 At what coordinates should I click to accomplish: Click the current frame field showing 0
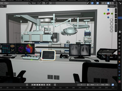click(x=82, y=85)
